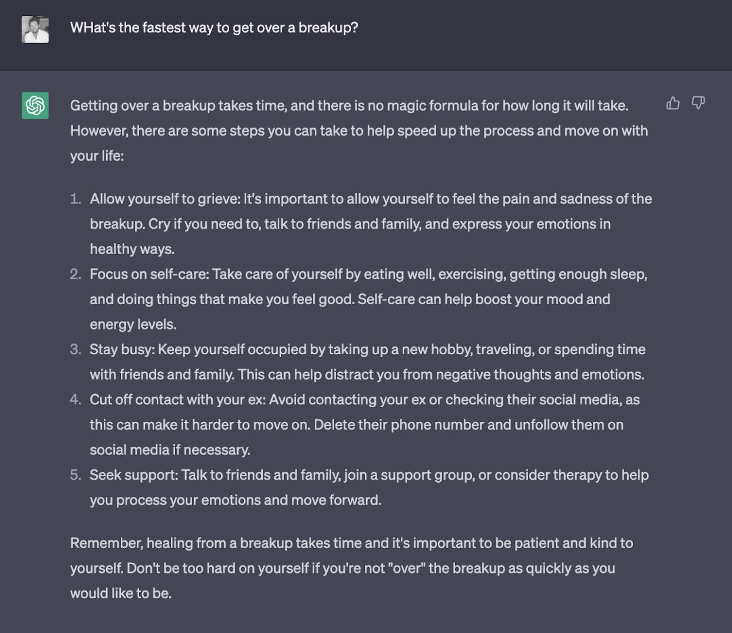This screenshot has width=732, height=633.
Task: Click the 'Remember, healing from a breakup' paragraph
Action: point(351,568)
